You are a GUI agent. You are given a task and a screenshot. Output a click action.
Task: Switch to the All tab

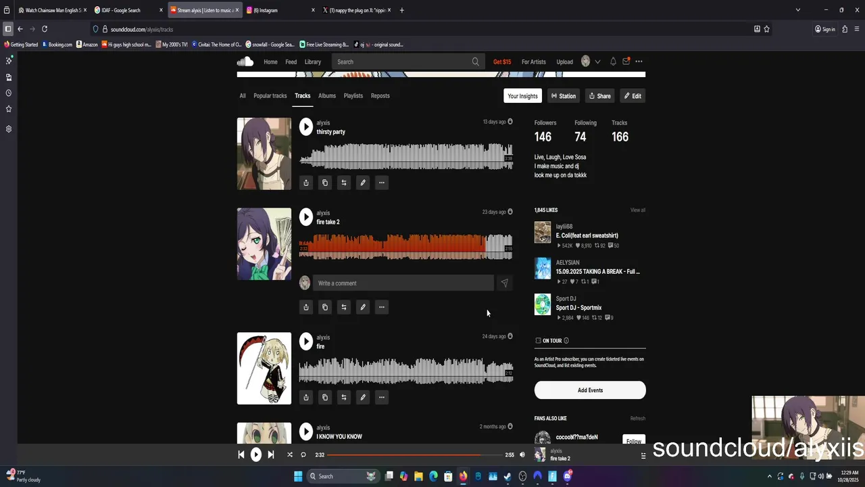point(243,96)
